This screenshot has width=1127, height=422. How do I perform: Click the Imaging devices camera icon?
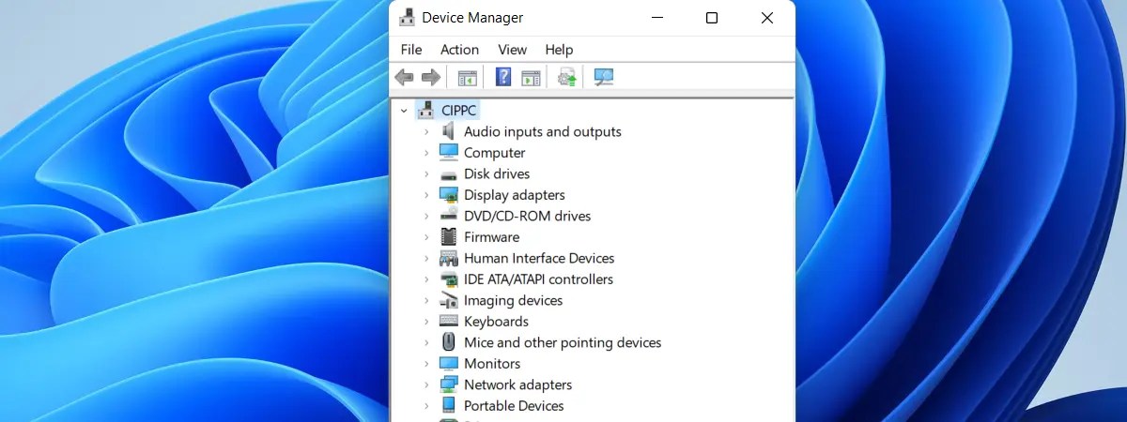click(x=448, y=301)
